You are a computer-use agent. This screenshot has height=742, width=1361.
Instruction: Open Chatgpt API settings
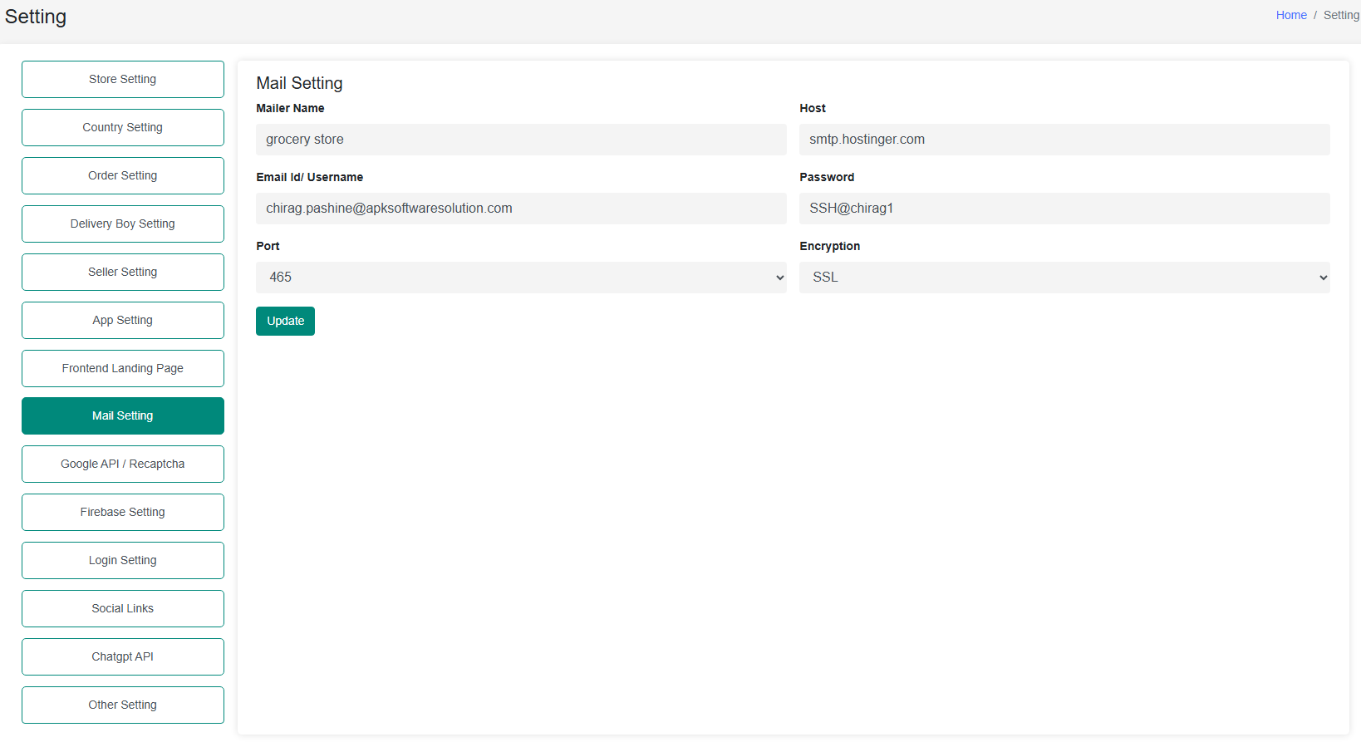pyautogui.click(x=123, y=656)
